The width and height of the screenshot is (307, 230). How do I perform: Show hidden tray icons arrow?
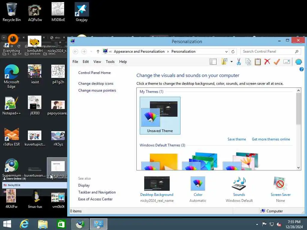tap(257, 224)
